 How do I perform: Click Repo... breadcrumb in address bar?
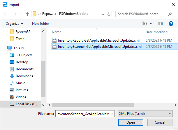pyautogui.click(x=47, y=14)
